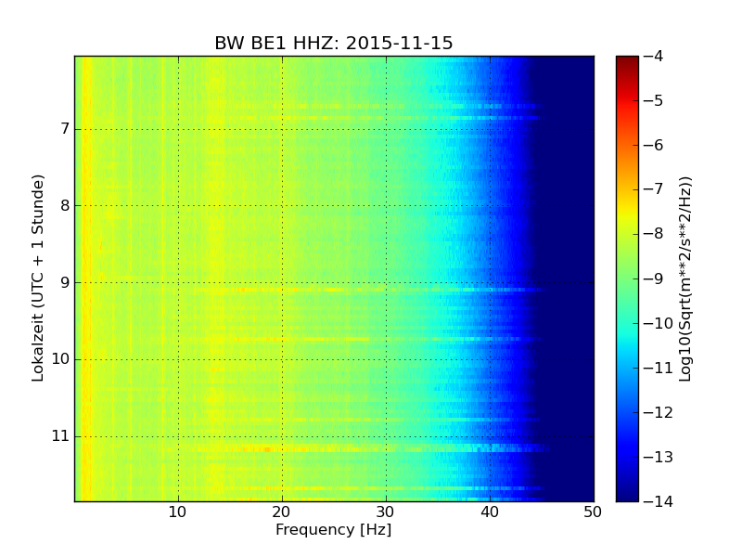Click the colorbar tick label '−4'
This screenshot has width=742, height=557.
click(653, 57)
